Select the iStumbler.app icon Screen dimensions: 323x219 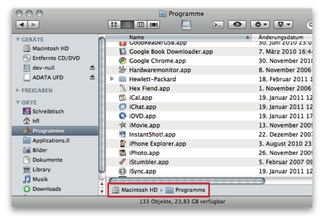click(x=123, y=162)
